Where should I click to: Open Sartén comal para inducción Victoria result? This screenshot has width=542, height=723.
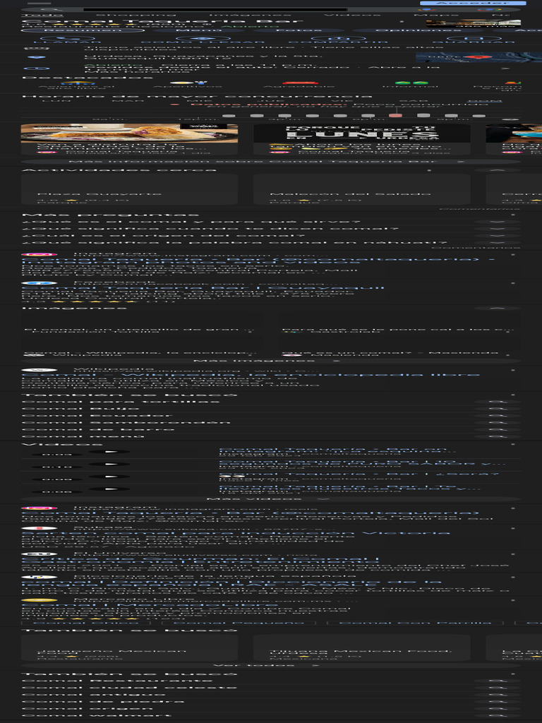click(236, 532)
